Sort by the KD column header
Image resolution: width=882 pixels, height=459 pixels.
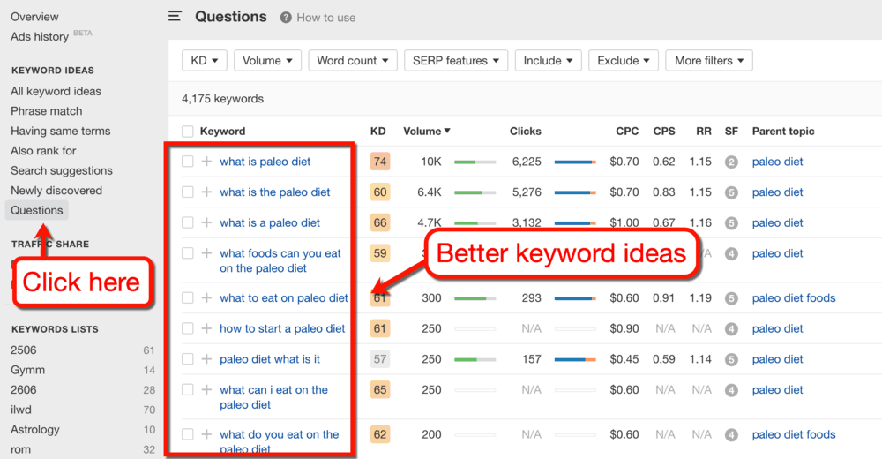[378, 132]
